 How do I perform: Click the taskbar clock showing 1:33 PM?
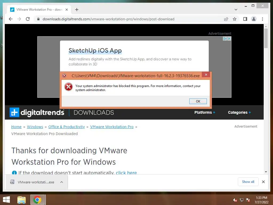point(262,200)
